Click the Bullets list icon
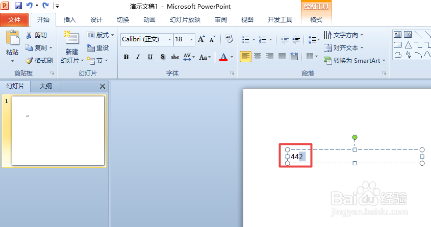Viewport: 431px width, 227px height. point(245,40)
